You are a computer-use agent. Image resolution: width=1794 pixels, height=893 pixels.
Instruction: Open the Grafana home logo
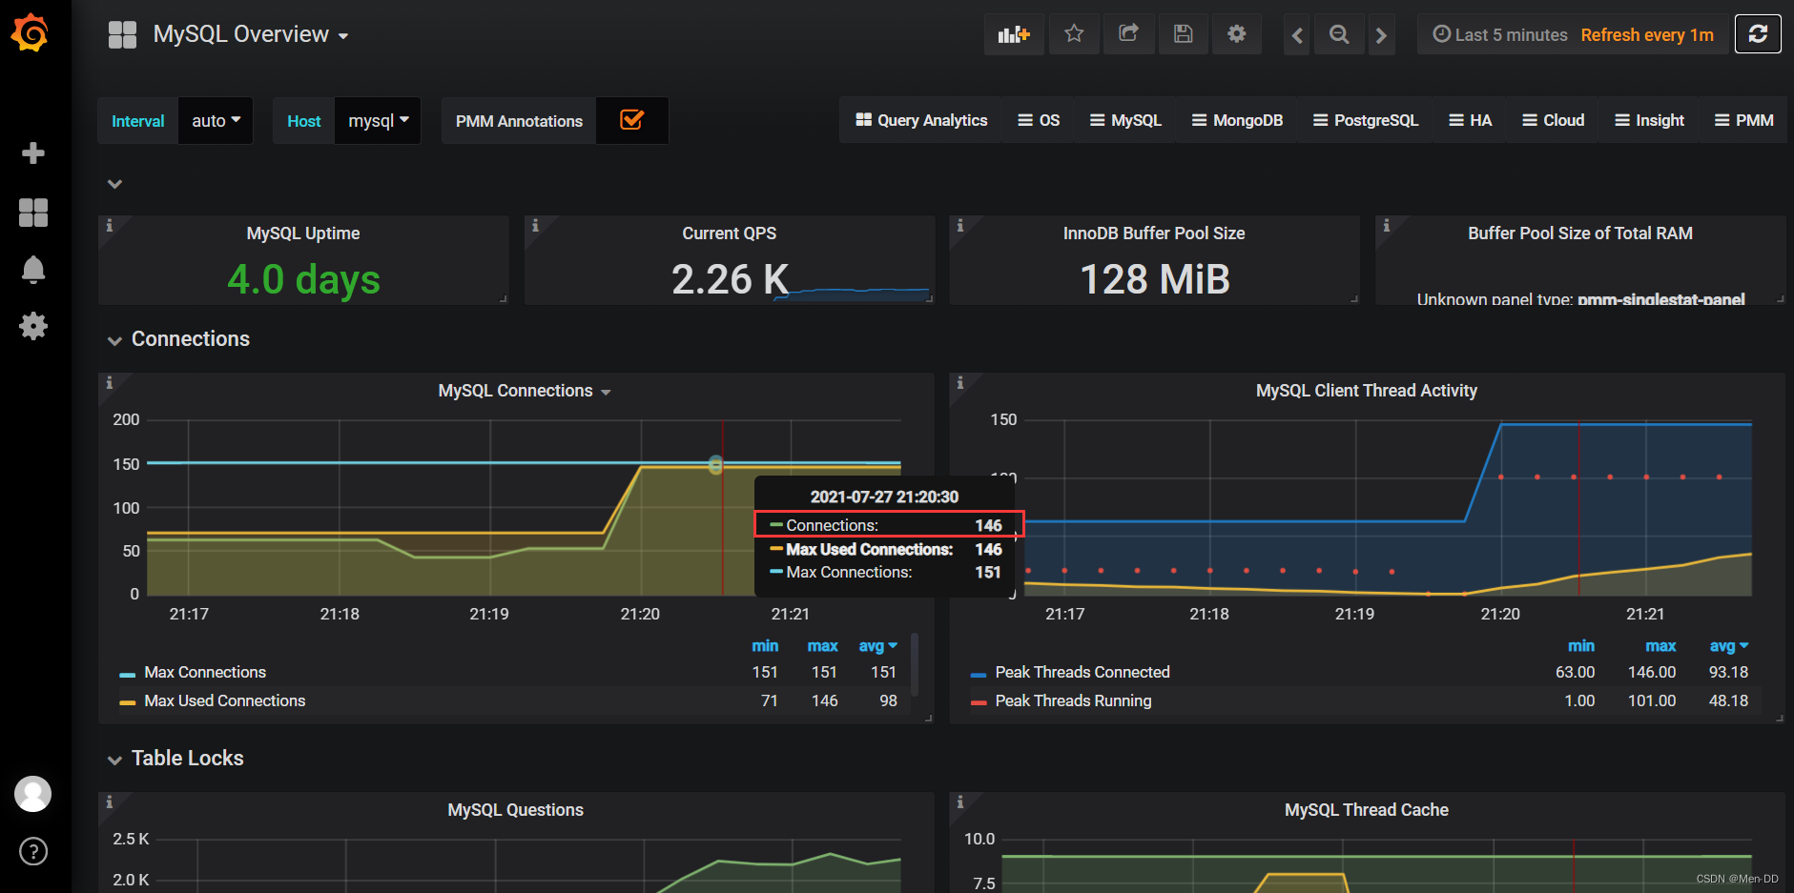(x=31, y=33)
